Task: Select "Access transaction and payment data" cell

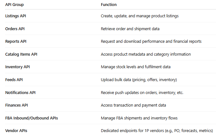Action: point(133,105)
